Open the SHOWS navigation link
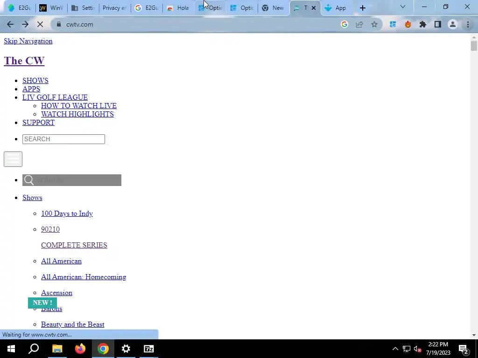This screenshot has height=358, width=478. [35, 80]
